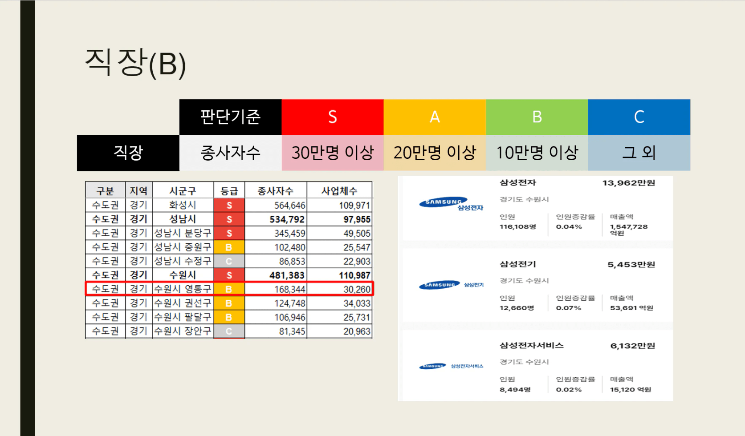Screen dimensions: 745x436
Task: Select the 화성시 cell
Action: pyautogui.click(x=183, y=205)
